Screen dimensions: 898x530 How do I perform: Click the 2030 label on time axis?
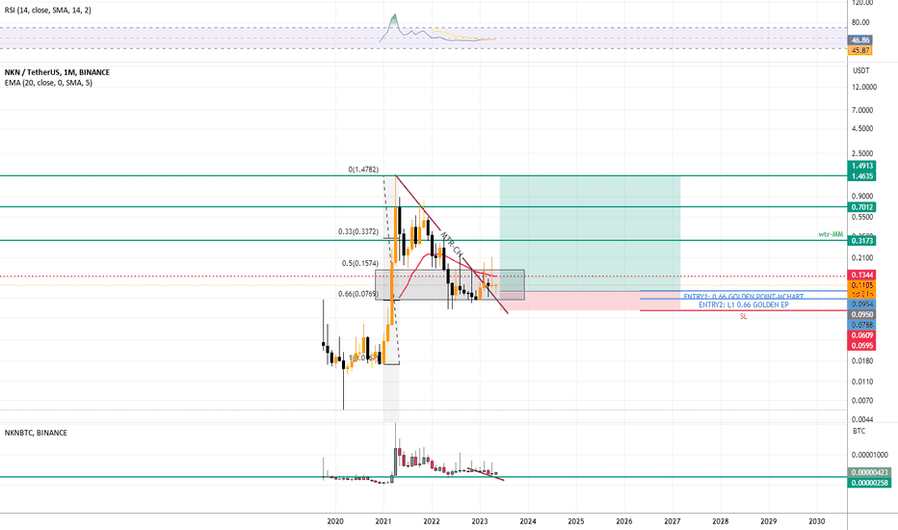click(x=817, y=521)
